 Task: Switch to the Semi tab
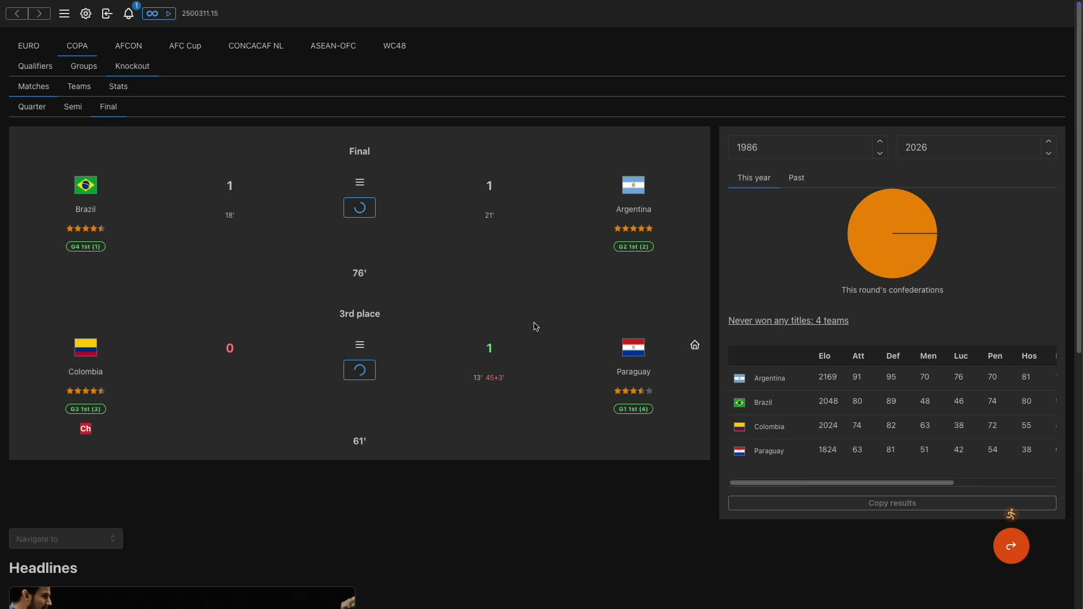[73, 107]
